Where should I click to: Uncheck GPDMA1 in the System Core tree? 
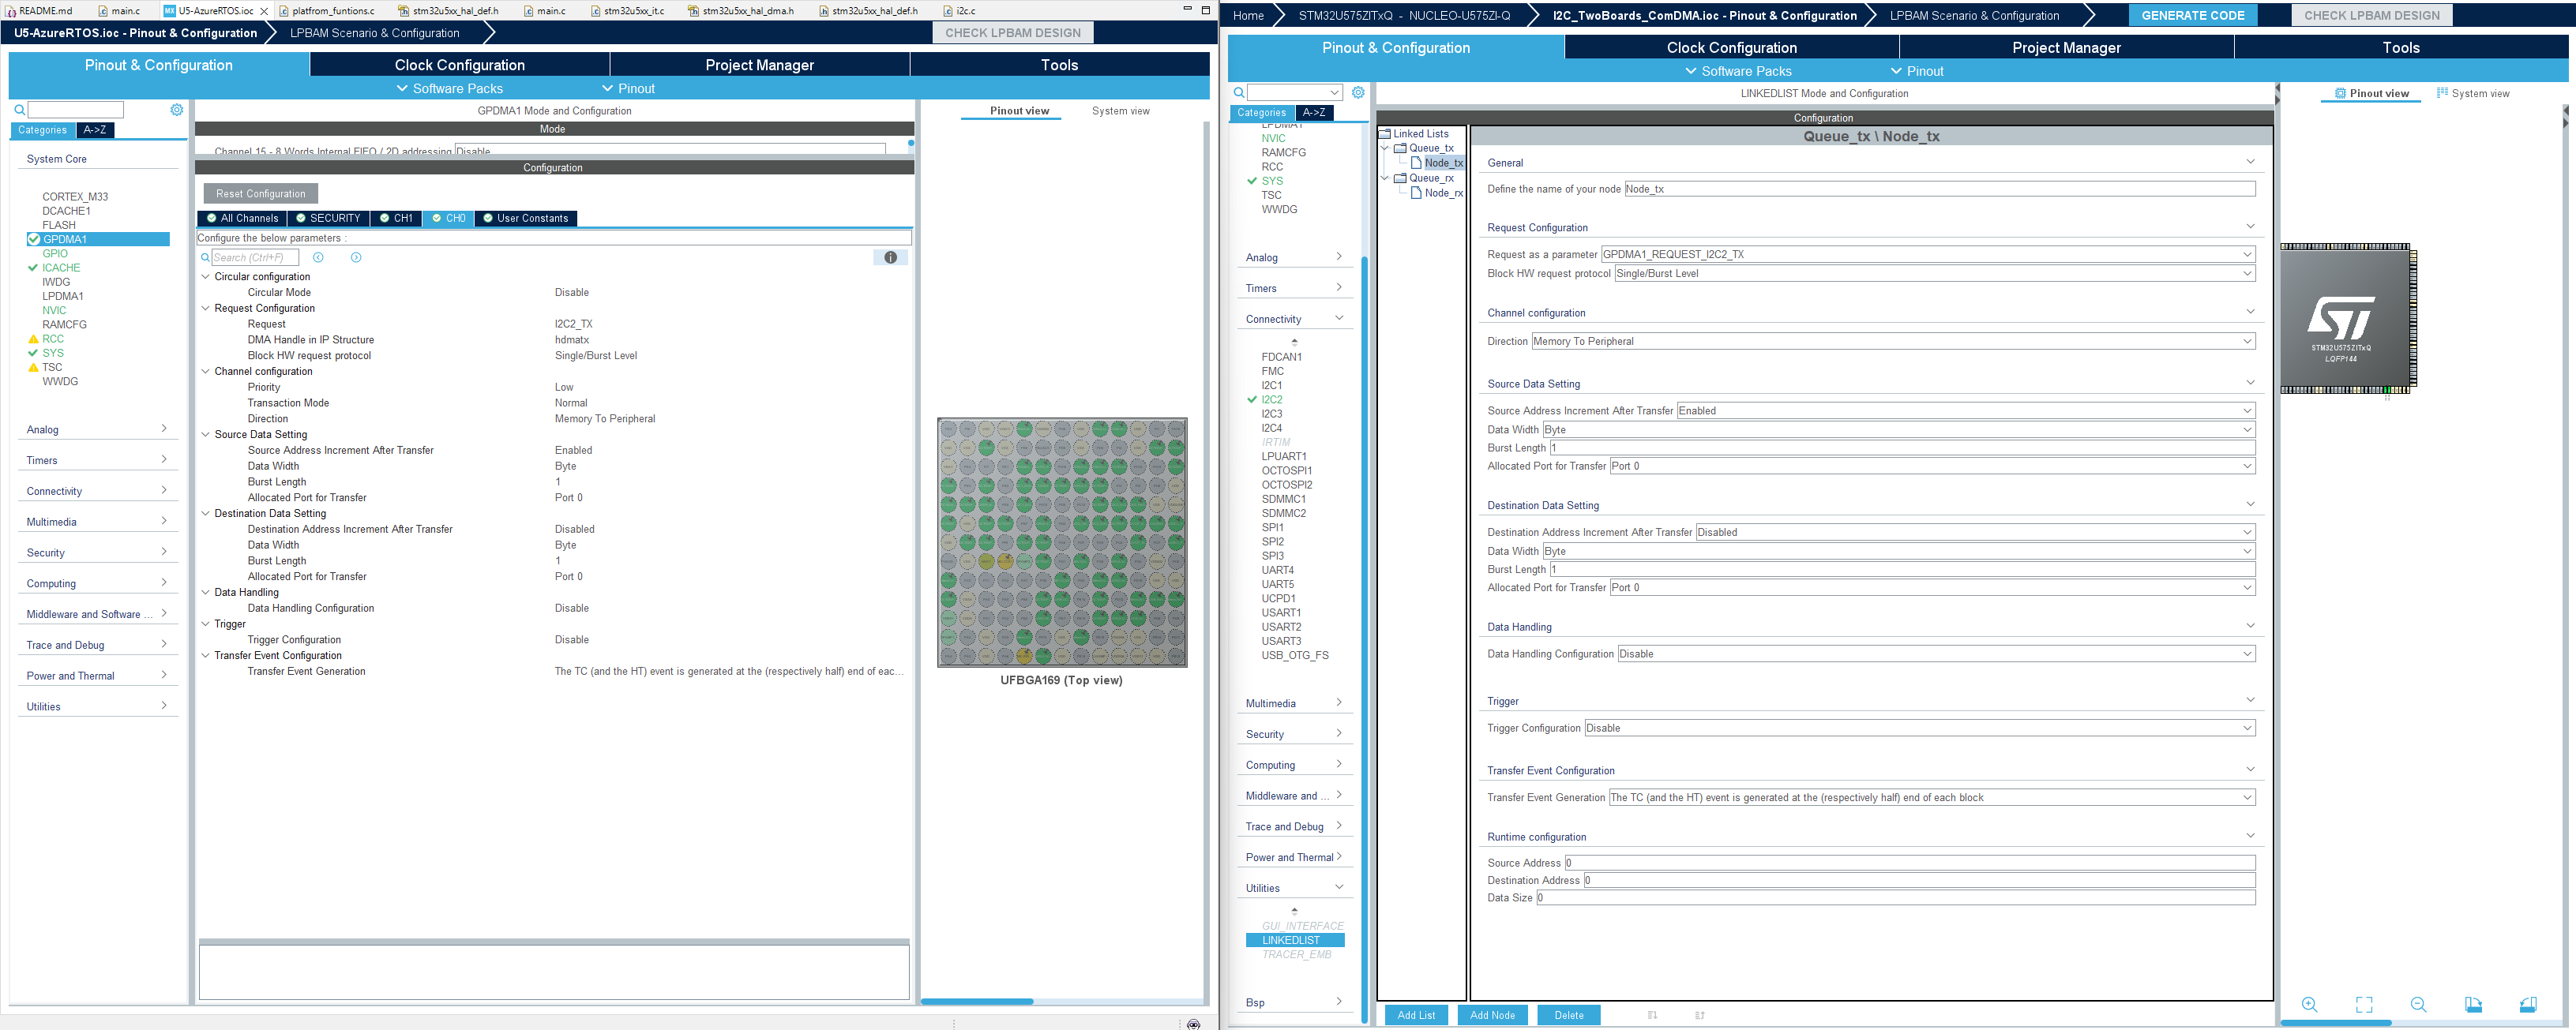click(33, 239)
